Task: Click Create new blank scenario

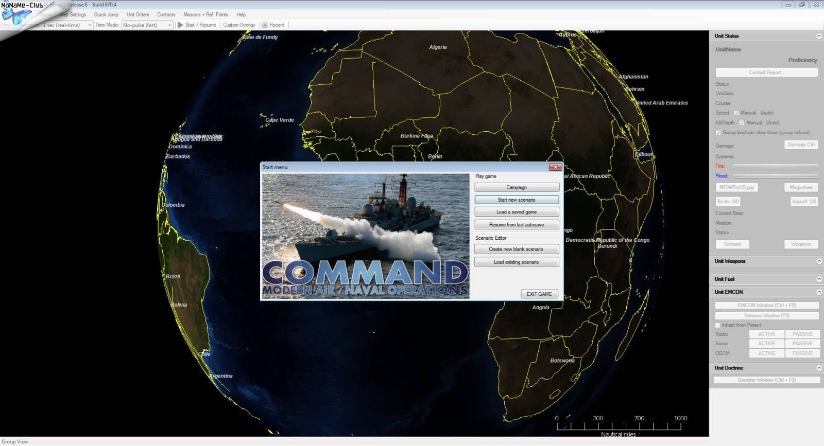Action: click(517, 249)
